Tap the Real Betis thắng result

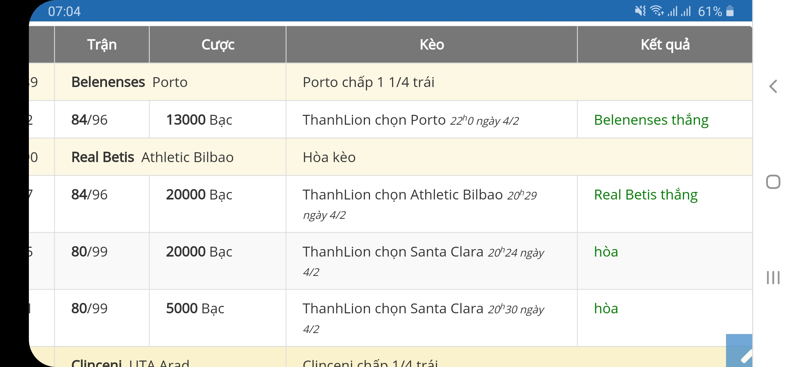click(x=646, y=195)
